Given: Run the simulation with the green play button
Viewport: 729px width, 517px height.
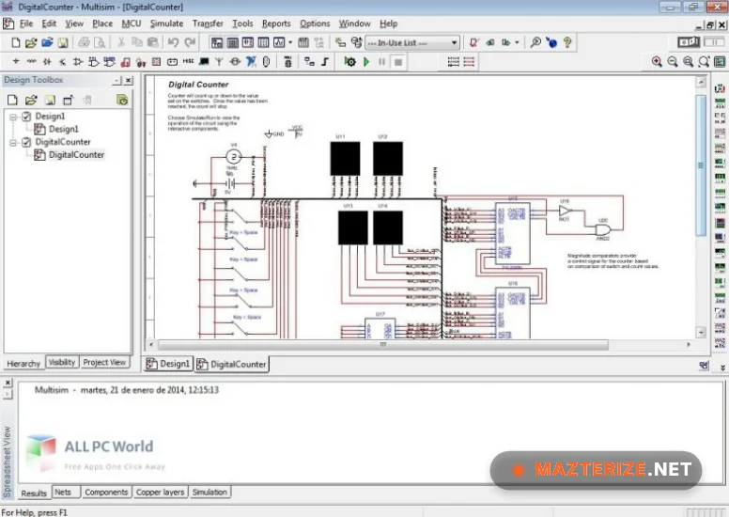Looking at the screenshot, I should [x=366, y=62].
